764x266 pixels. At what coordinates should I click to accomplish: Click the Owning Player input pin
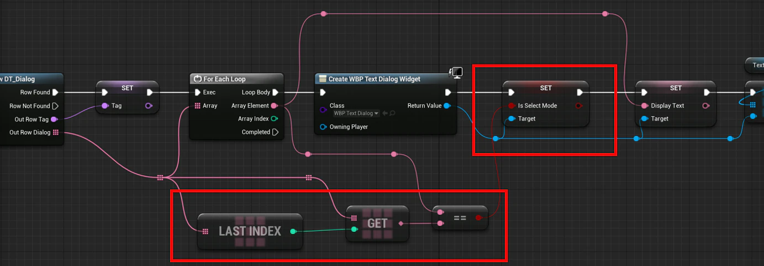[x=323, y=127]
